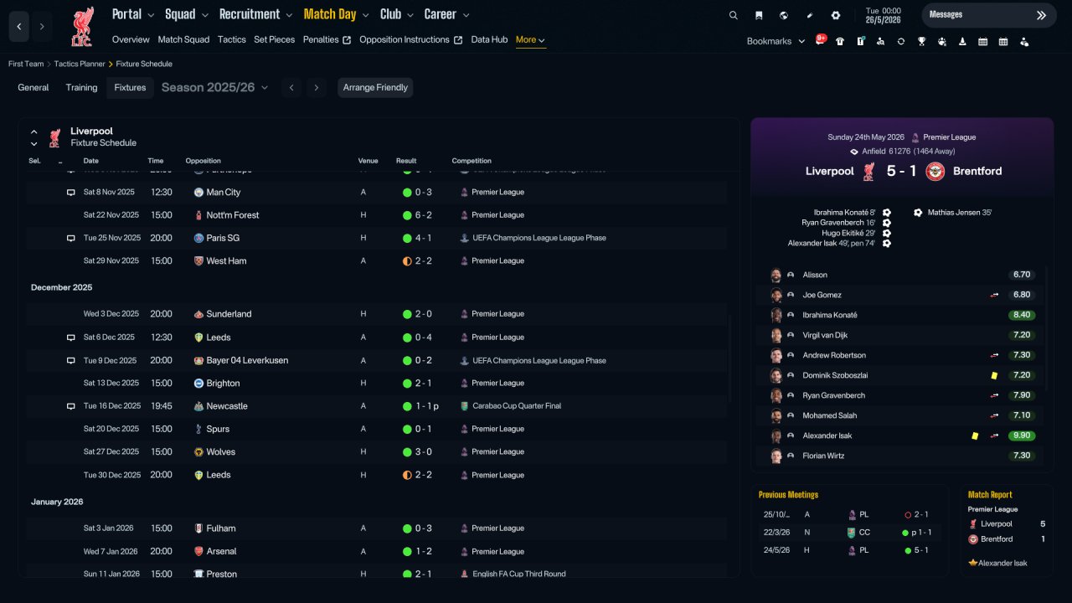Click the Liverpool club crest at top left

point(81,27)
